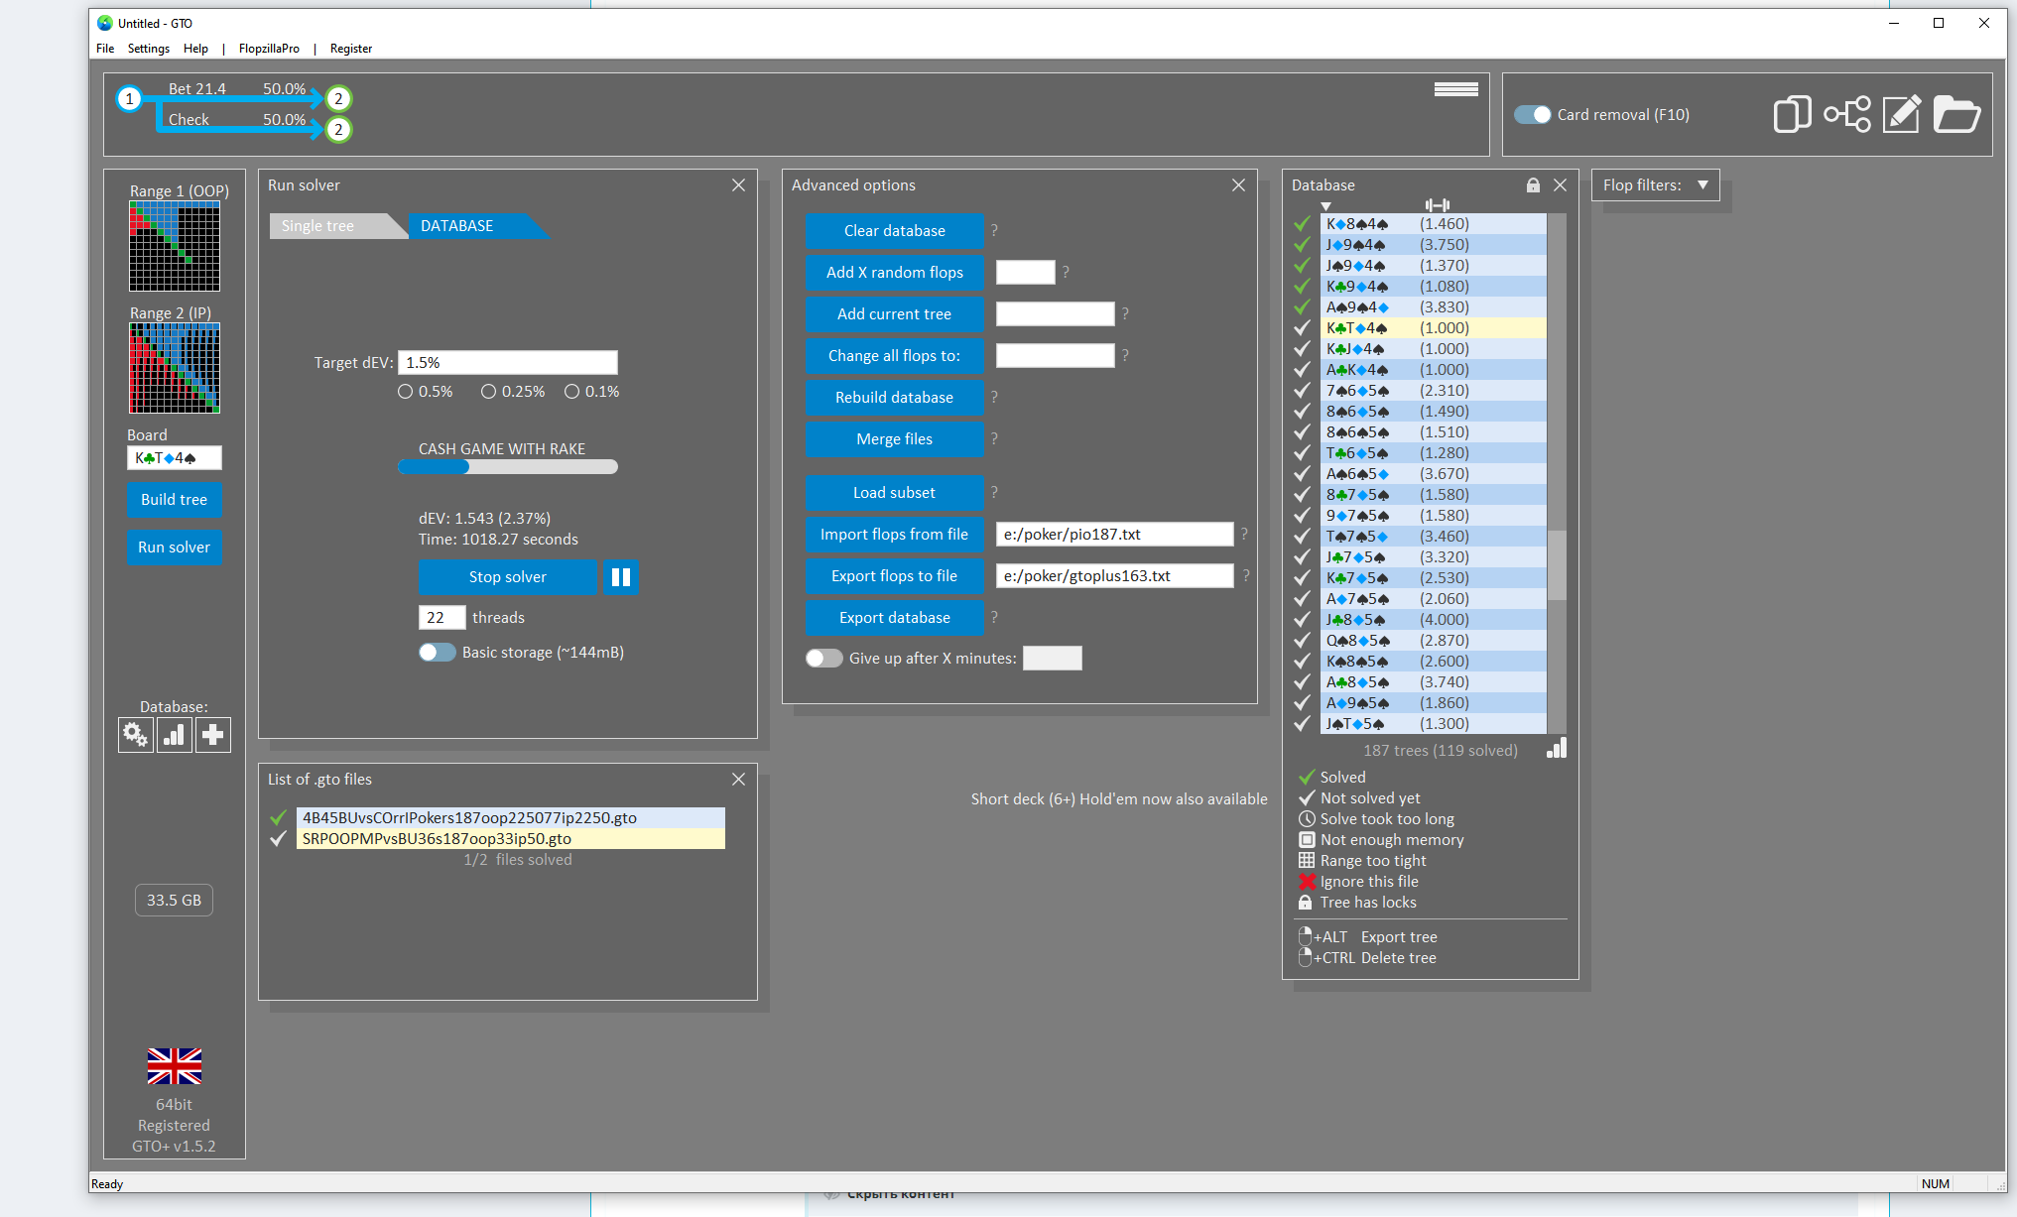Click bar chart icon beside 187 trees
The width and height of the screenshot is (2017, 1217).
click(1557, 749)
